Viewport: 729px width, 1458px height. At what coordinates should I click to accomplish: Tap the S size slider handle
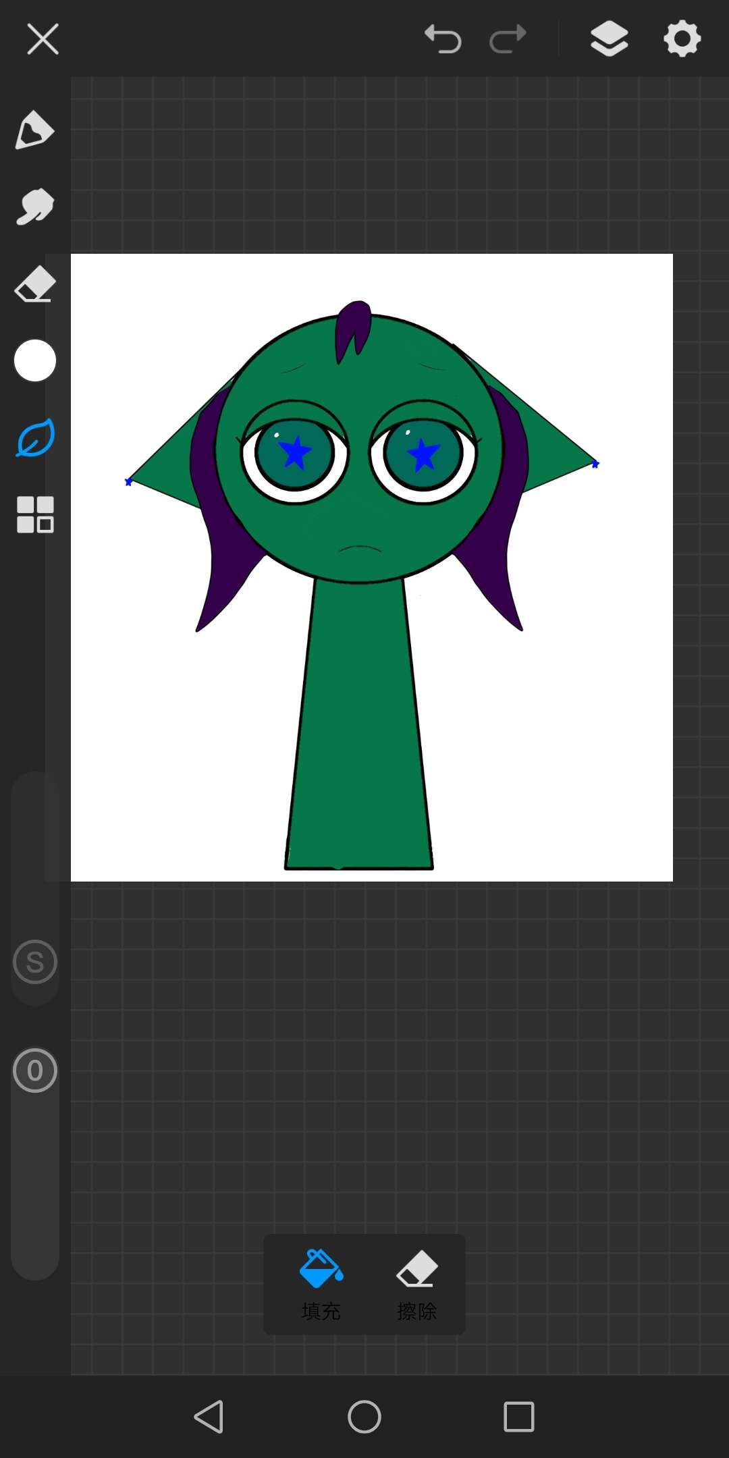[x=34, y=962]
